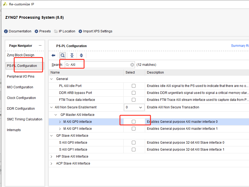Collapse GP Master AXI Interface group

coord(56,115)
